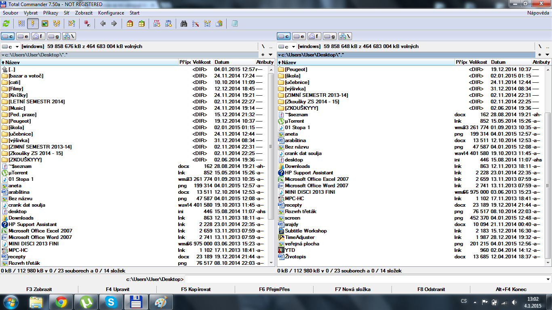This screenshot has height=310, width=552.
Task: Click the unpack files icon
Action: pos(141,23)
